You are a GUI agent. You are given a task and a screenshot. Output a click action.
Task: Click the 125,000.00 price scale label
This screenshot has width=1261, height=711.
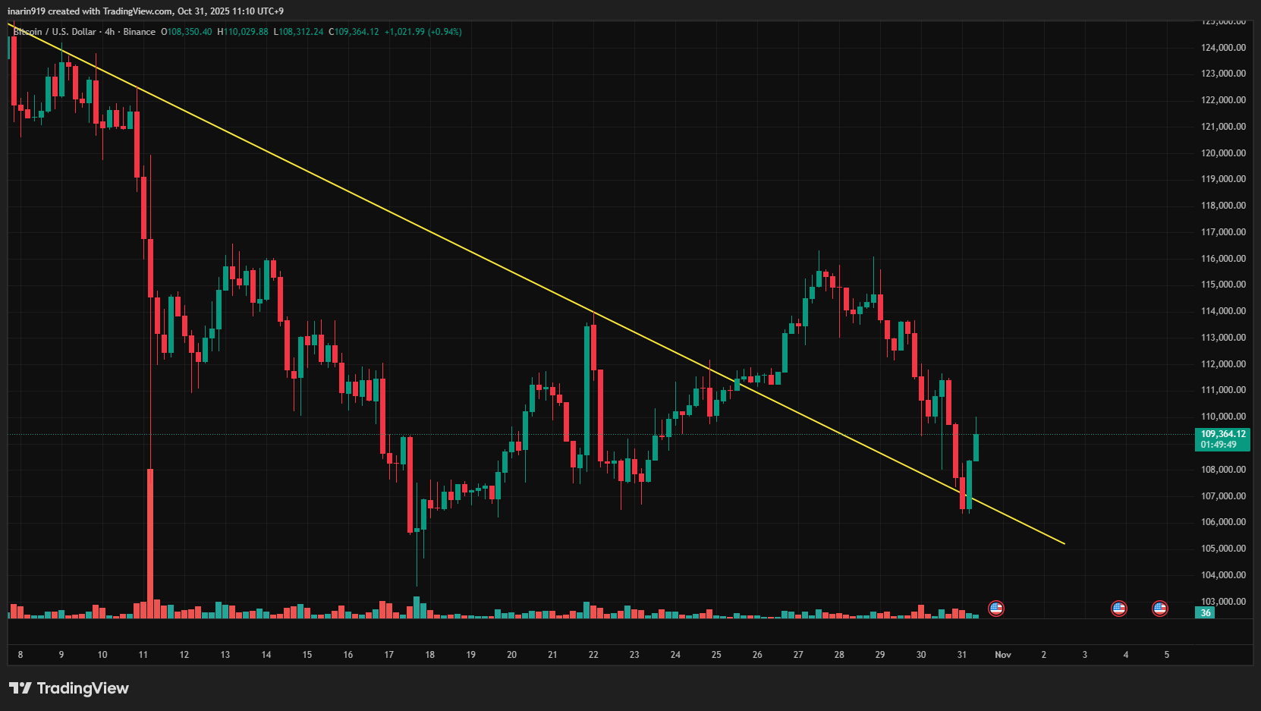click(1223, 22)
